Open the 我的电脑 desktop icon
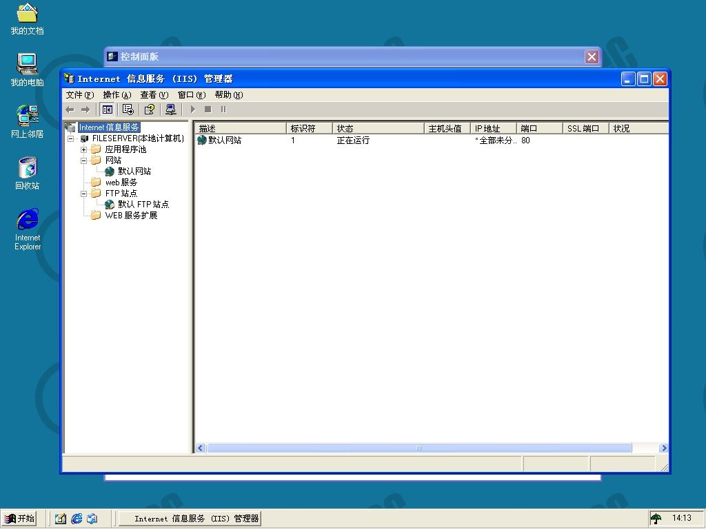 pos(27,70)
